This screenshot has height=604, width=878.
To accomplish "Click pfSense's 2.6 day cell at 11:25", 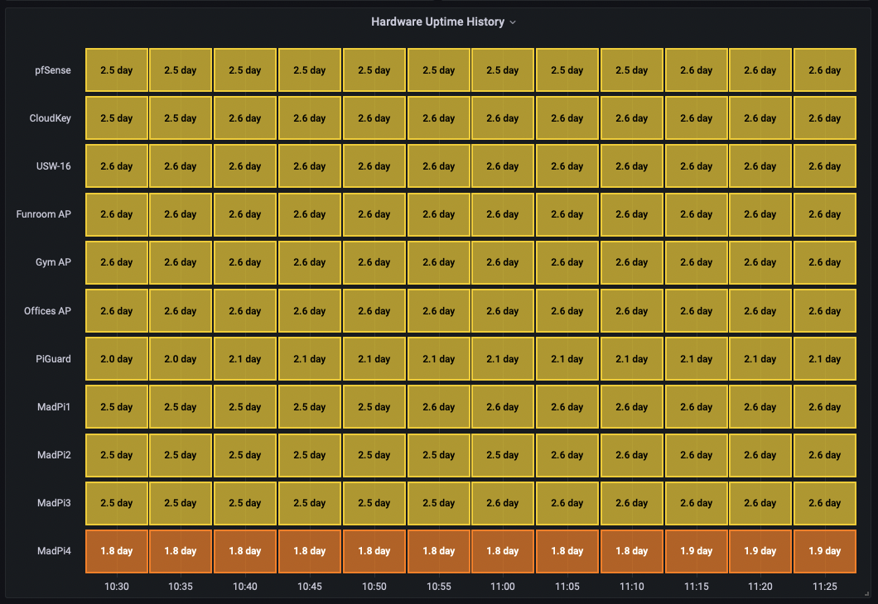I will [x=824, y=70].
